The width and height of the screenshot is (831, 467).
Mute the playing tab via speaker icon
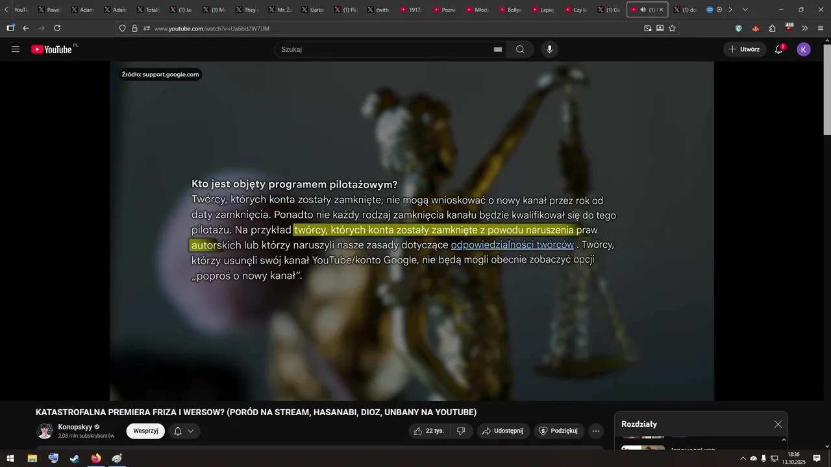[643, 10]
